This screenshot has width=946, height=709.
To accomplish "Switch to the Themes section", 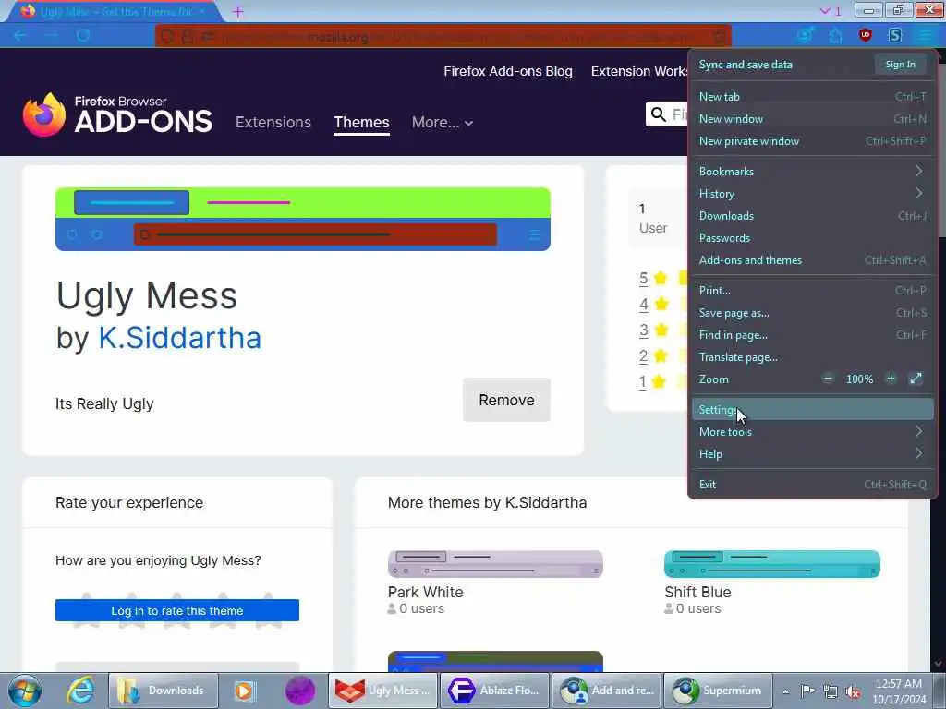I will click(361, 123).
